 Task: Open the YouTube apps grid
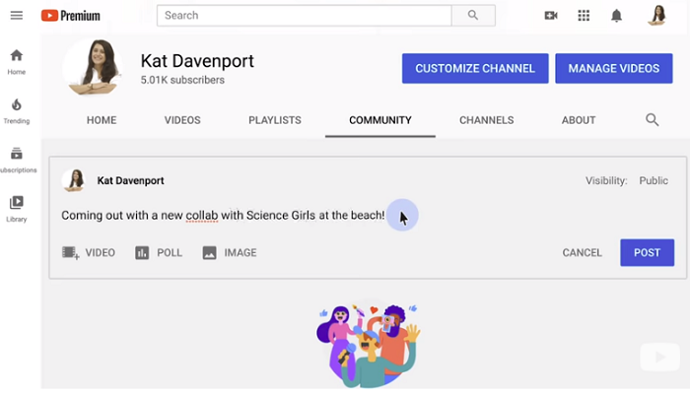[584, 16]
